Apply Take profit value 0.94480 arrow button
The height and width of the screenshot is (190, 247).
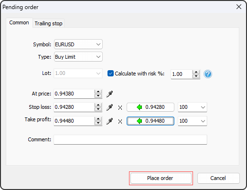[150, 121]
